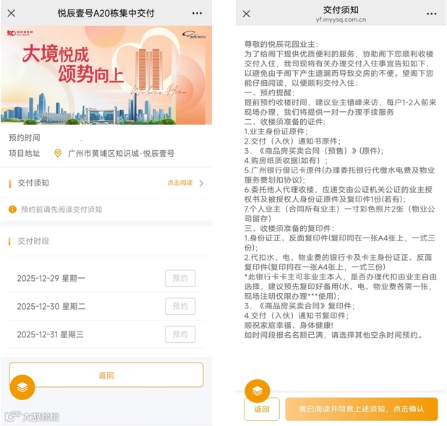The width and height of the screenshot is (447, 426).
Task: Tap the 项目地址 label
Action: [x=25, y=153]
